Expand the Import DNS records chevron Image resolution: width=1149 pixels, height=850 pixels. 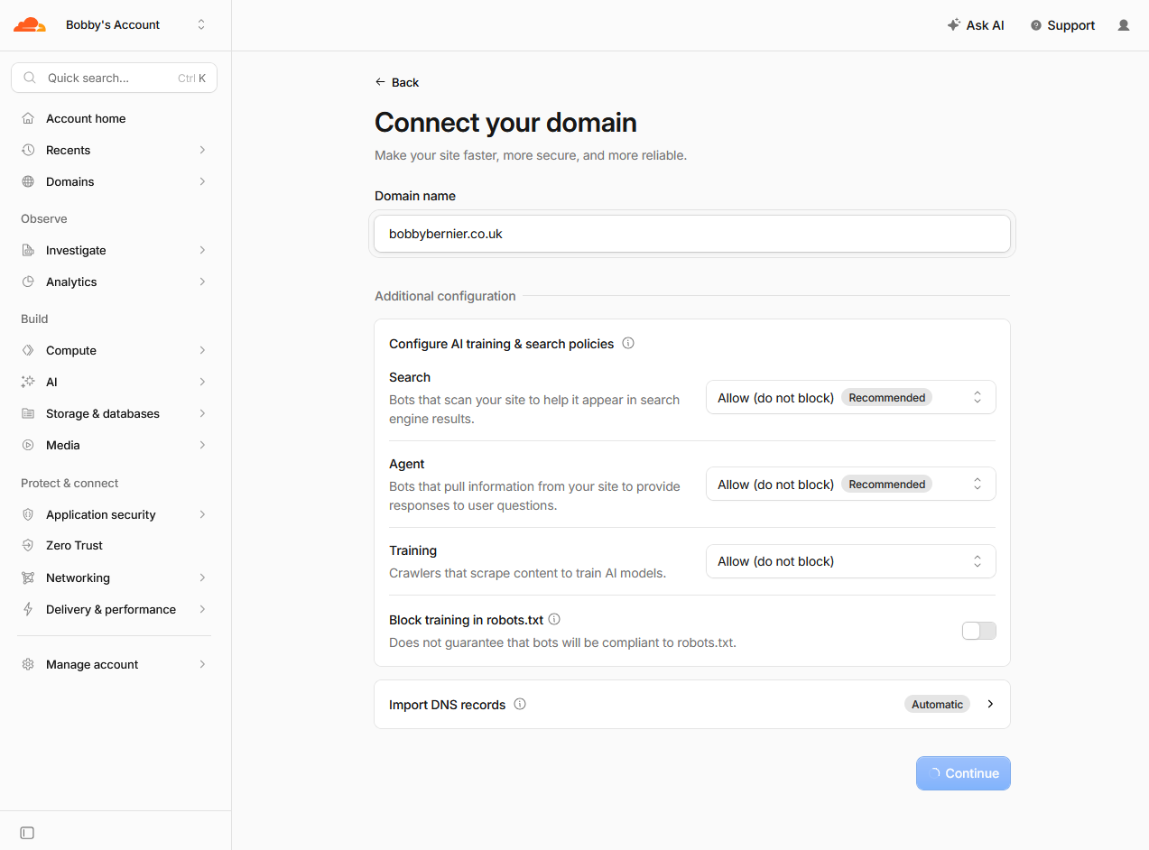pos(990,704)
